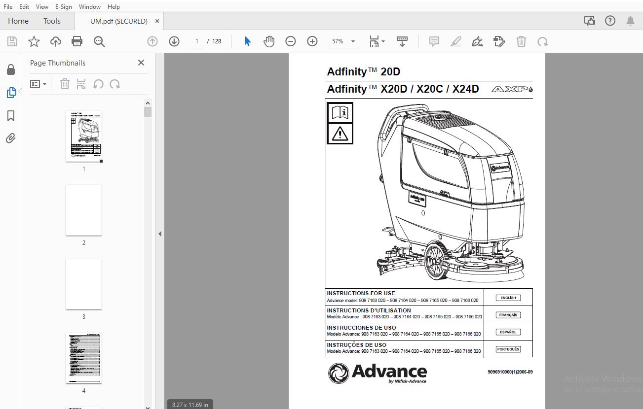The image size is (643, 409).
Task: Select the page 3 thumbnail
Action: click(x=84, y=284)
